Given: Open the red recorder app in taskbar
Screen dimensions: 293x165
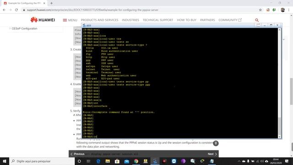Looking at the screenshot, I should pyautogui.click(x=164, y=161).
